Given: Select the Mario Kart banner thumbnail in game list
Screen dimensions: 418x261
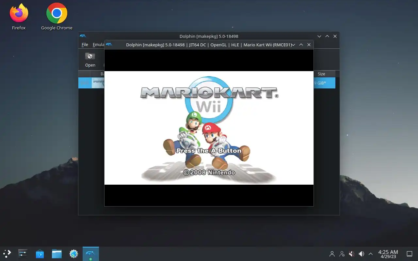Looking at the screenshot, I should [x=98, y=83].
